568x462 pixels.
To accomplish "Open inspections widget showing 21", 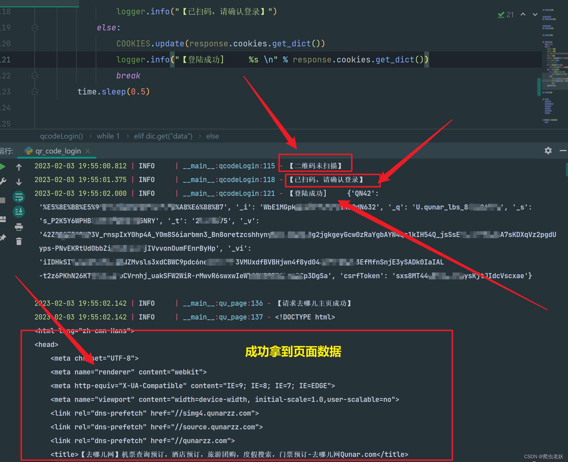I will pos(506,15).
